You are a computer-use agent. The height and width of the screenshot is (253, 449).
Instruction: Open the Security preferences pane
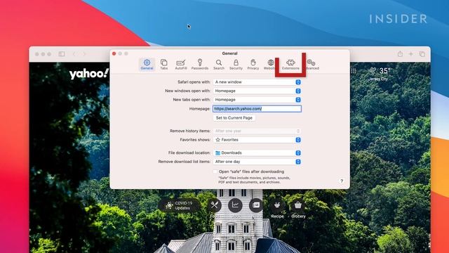tap(236, 64)
